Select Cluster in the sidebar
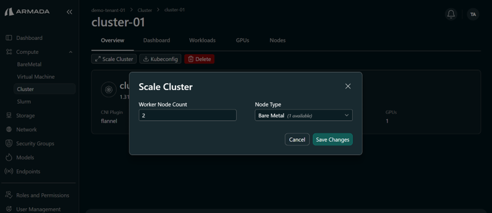This screenshot has width=492, height=213. click(x=45, y=89)
